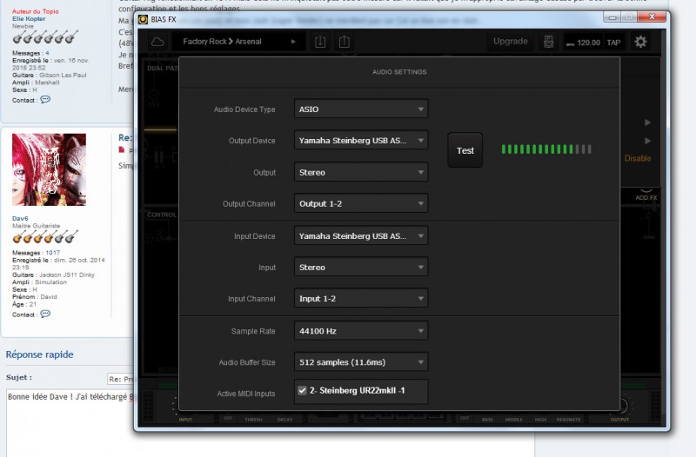Click the test output level meter
The image size is (696, 457).
(x=546, y=149)
